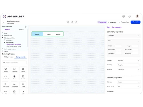Open the Visibility dropdown
The image size is (143, 107).
[128, 65]
